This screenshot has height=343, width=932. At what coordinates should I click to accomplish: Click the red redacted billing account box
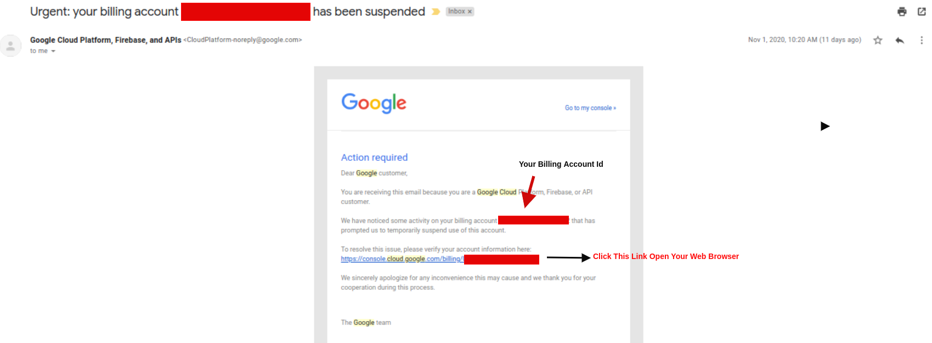coord(534,220)
